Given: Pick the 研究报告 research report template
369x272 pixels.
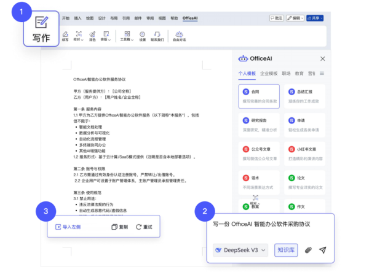Looking at the screenshot, I should [x=259, y=125].
